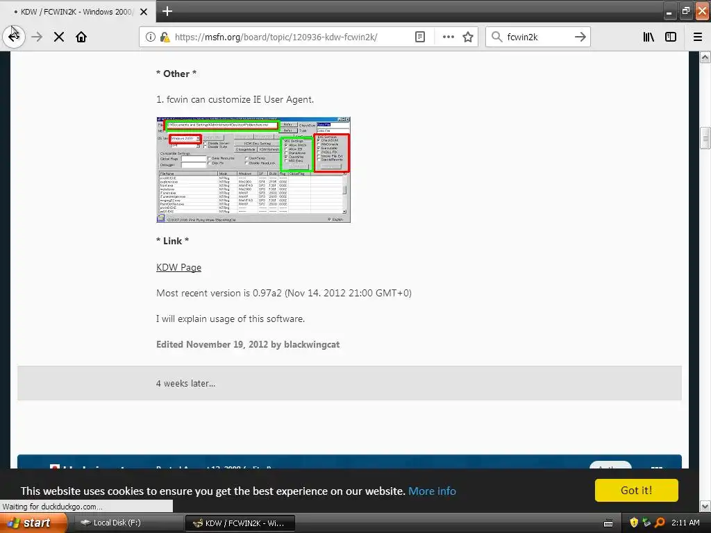Dismiss cookies with Got it! button
711x533 pixels.
pyautogui.click(x=636, y=491)
